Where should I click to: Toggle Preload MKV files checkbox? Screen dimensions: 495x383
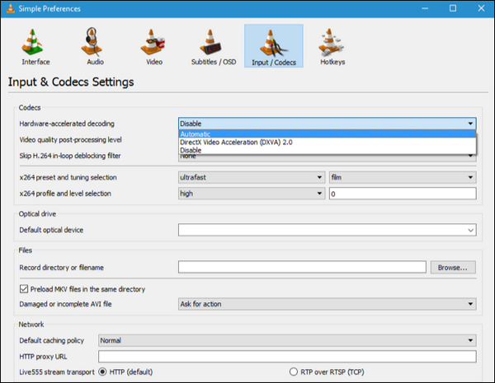click(x=23, y=289)
